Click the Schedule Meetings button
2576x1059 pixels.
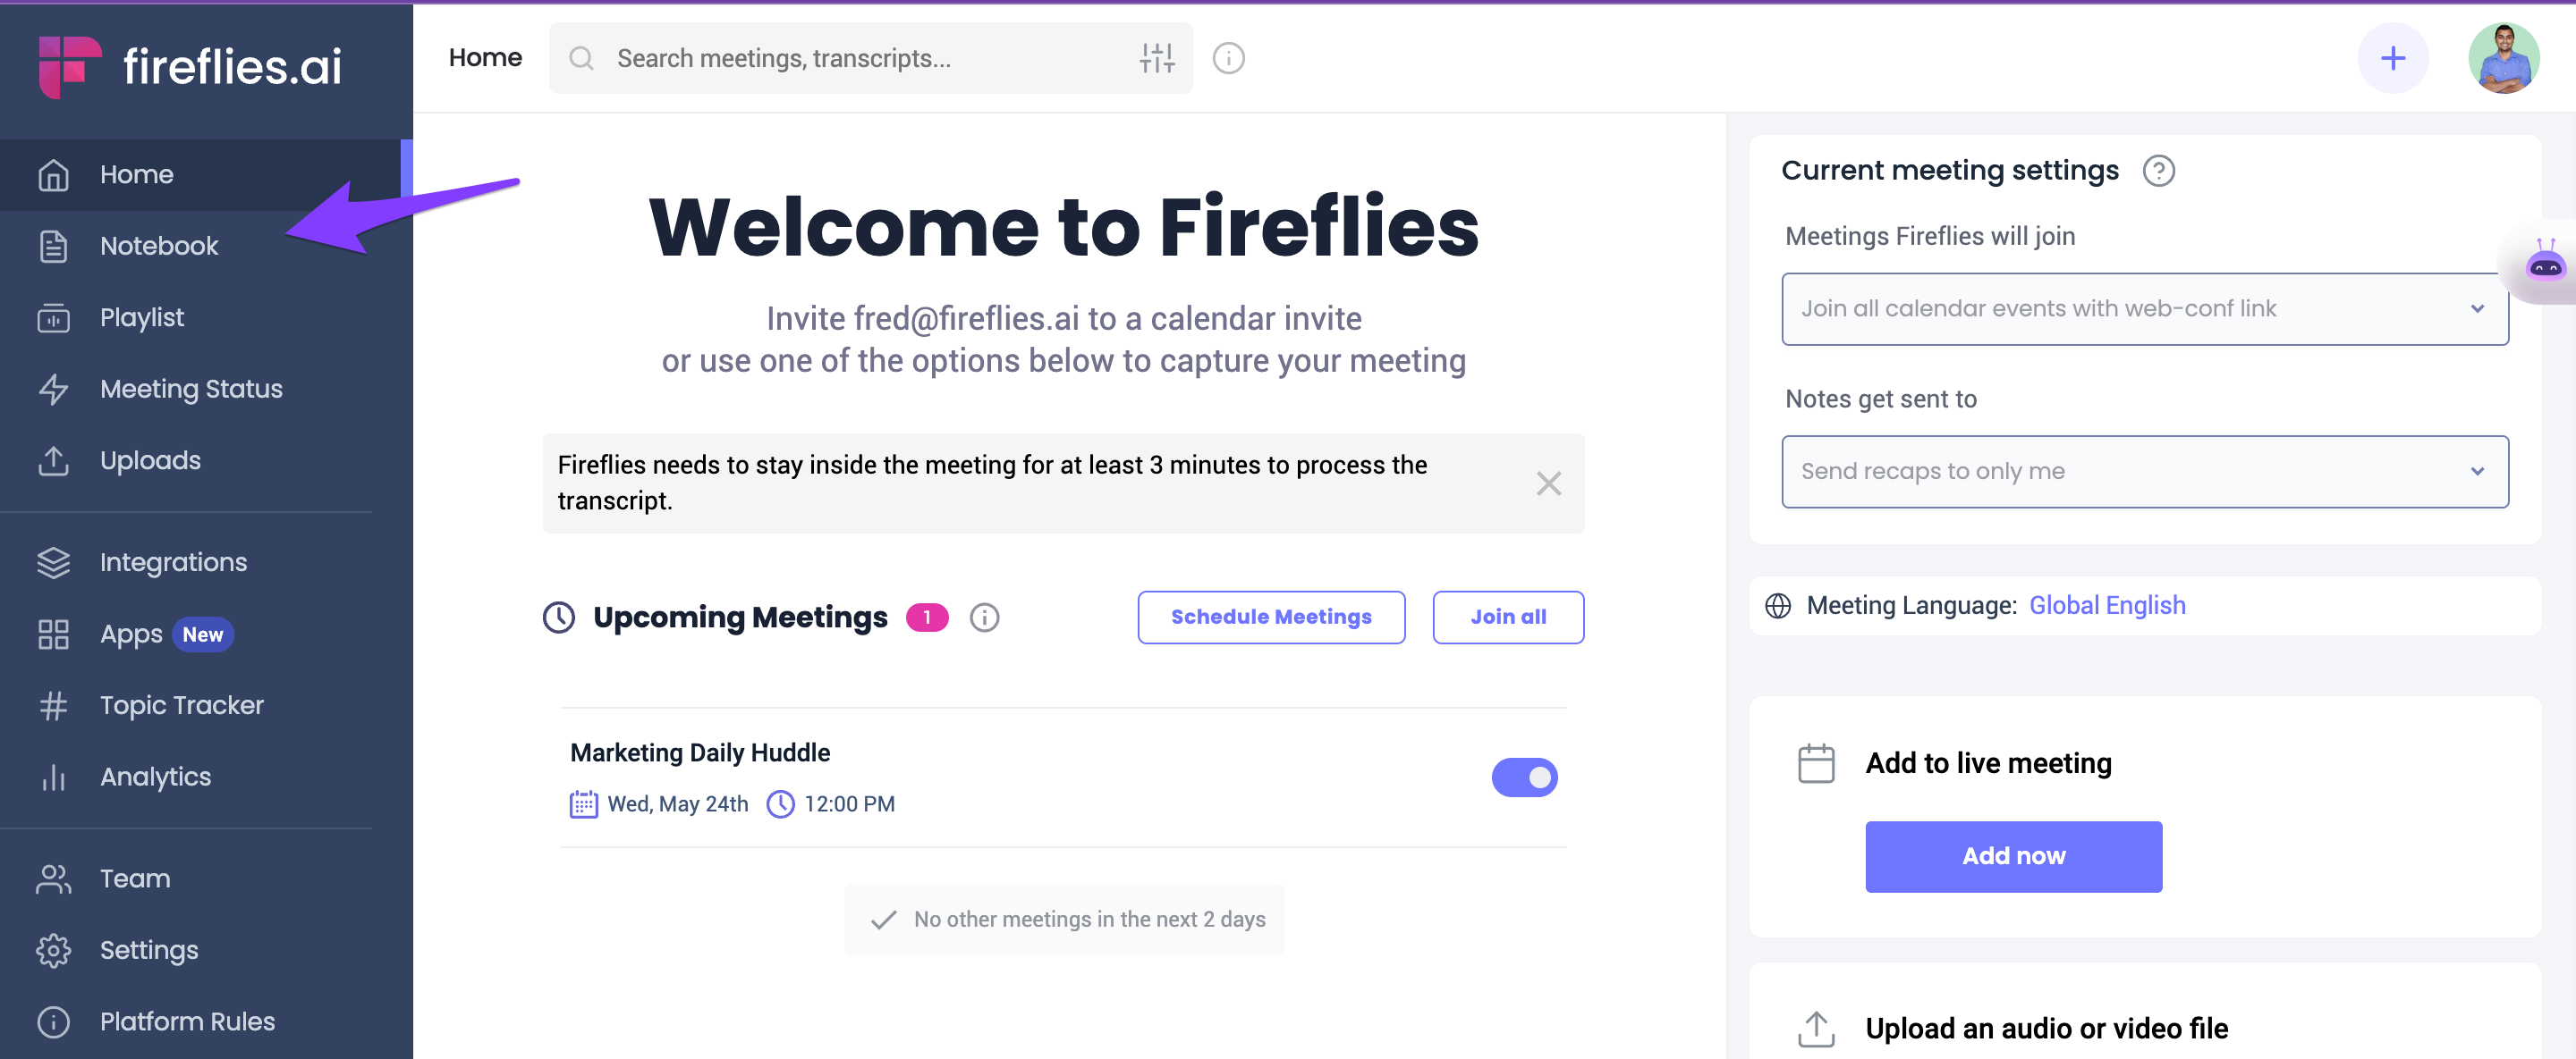click(1270, 618)
